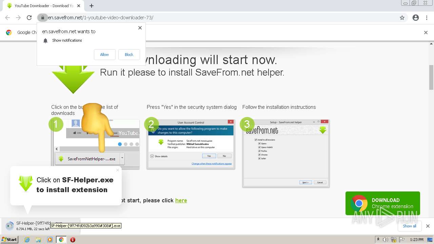View site information lock icon
The width and height of the screenshot is (434, 244).
click(42, 18)
